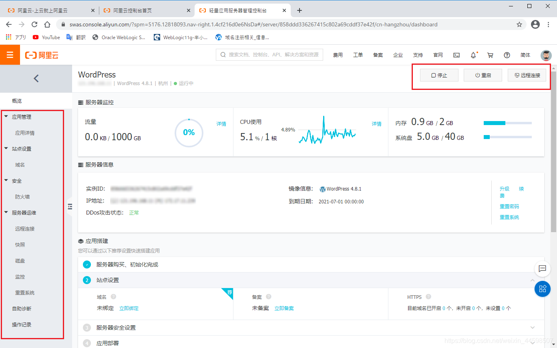
Task: Collapse the 安全 sidebar group
Action: 6,181
